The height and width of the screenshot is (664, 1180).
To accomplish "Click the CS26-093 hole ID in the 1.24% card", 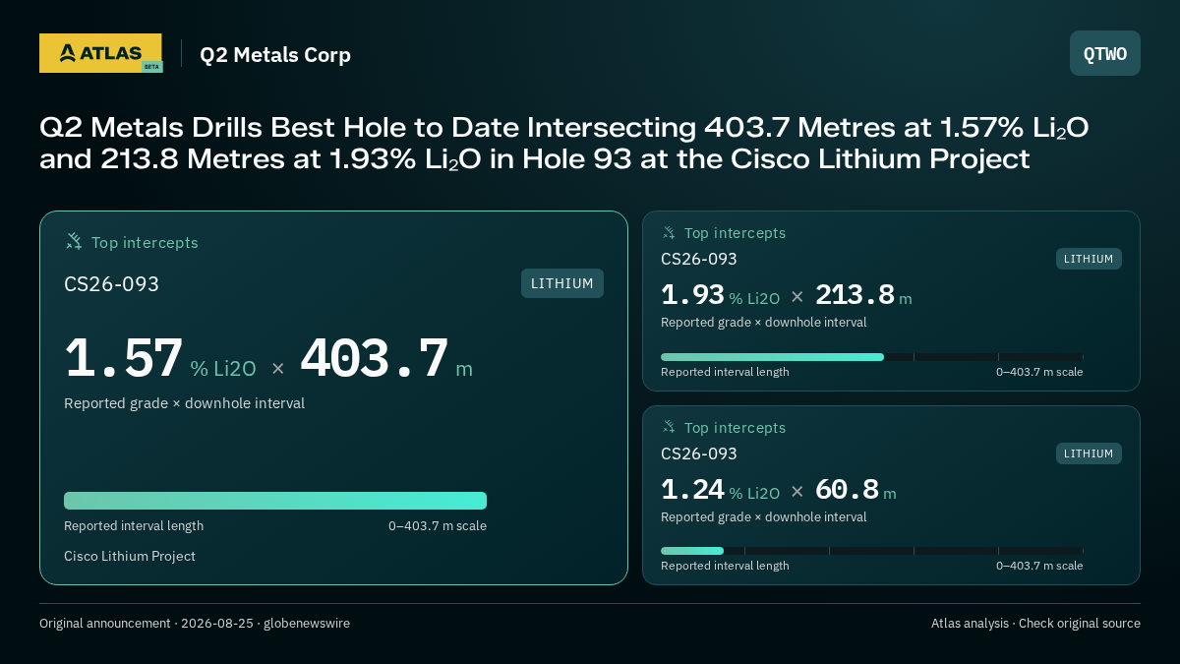I will [698, 453].
